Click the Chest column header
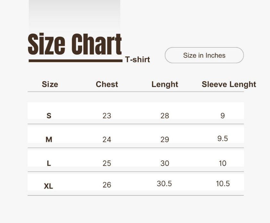The height and width of the screenshot is (223, 270). pyautogui.click(x=107, y=84)
